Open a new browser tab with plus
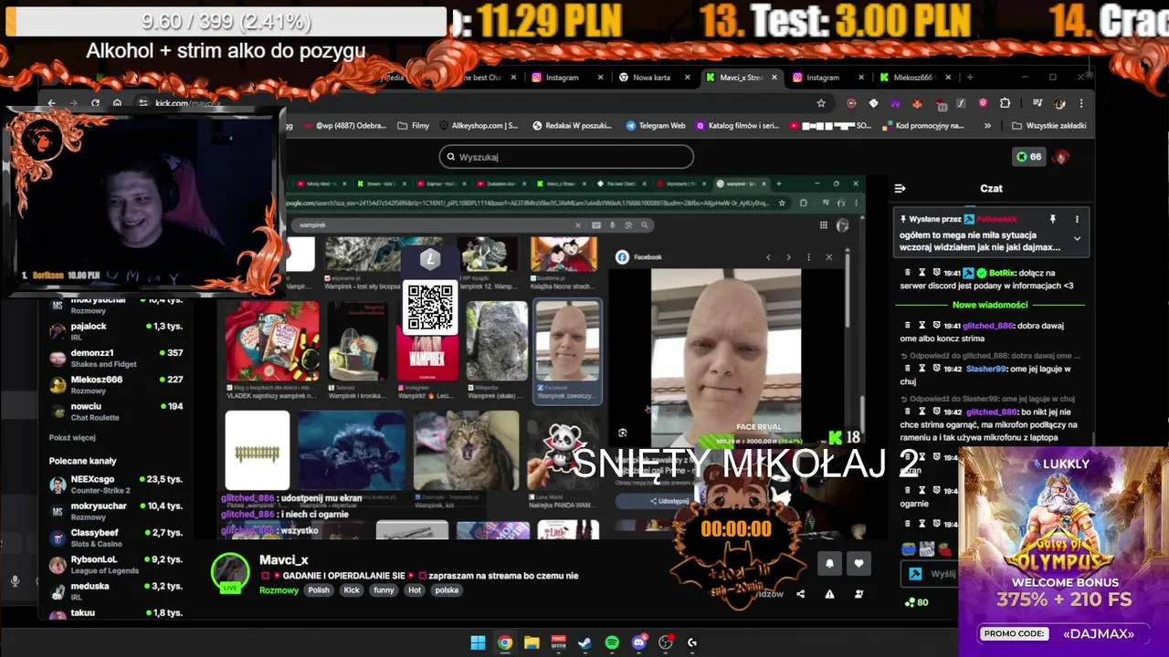The width and height of the screenshot is (1169, 657). pos(970,78)
